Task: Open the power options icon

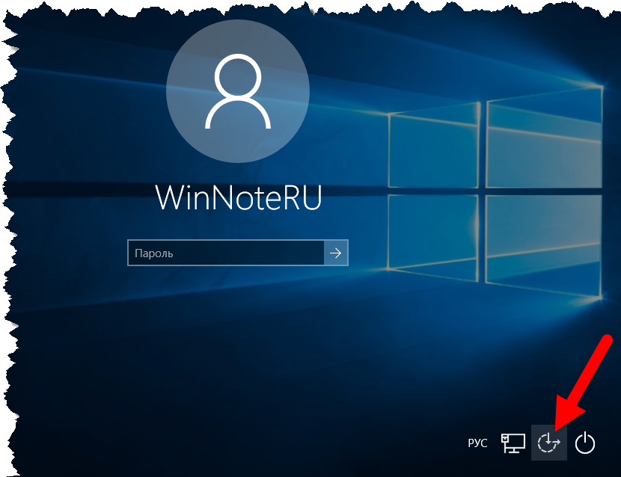Action: [585, 443]
